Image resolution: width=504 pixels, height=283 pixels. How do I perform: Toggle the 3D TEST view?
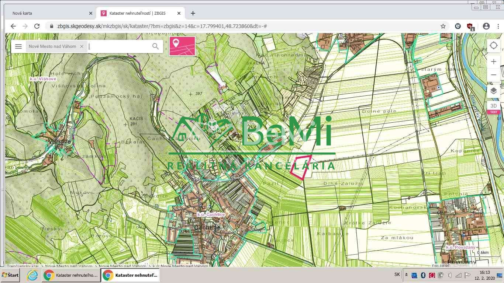pyautogui.click(x=493, y=108)
